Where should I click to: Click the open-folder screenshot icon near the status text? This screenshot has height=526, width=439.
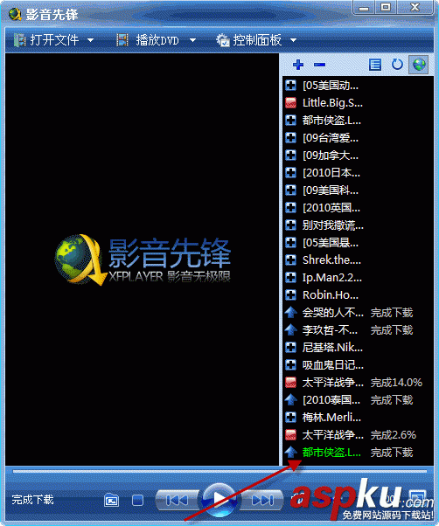(x=111, y=500)
